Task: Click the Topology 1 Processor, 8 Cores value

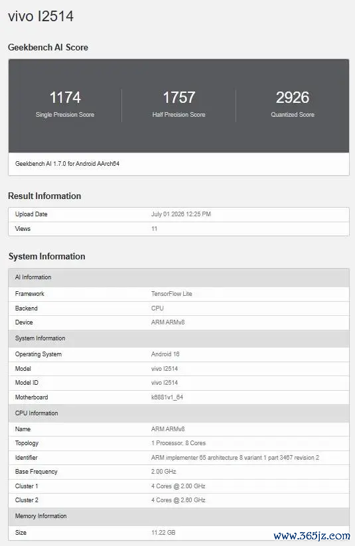Action: 178,443
